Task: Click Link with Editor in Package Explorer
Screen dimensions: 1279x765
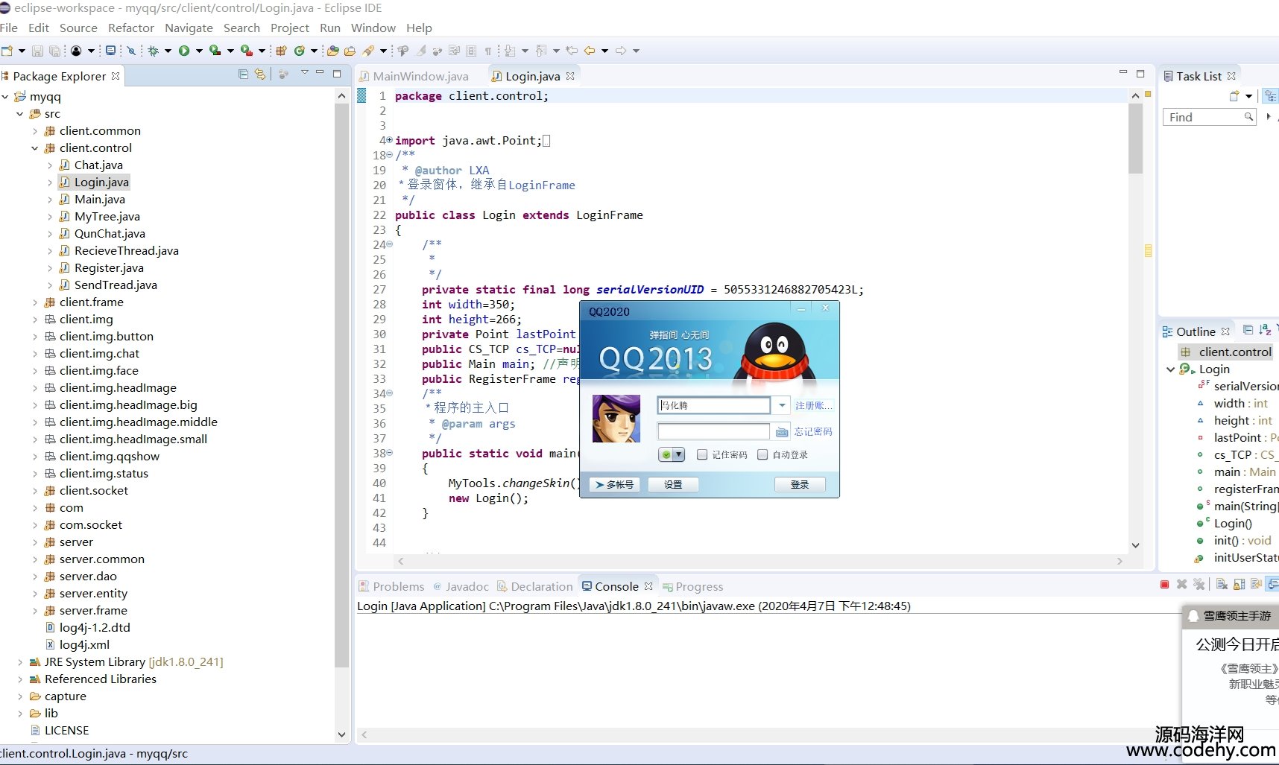Action: tap(259, 74)
